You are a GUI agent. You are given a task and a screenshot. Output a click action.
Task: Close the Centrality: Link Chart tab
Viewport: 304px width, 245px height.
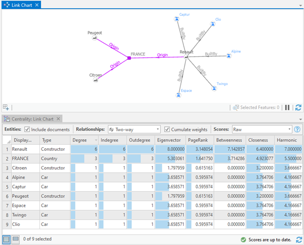coord(59,118)
